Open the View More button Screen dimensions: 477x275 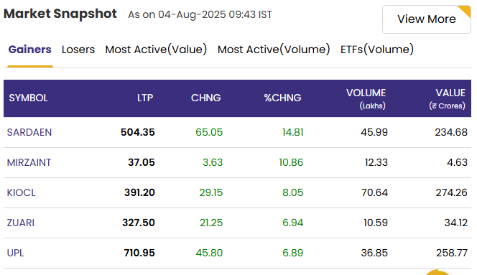(426, 19)
